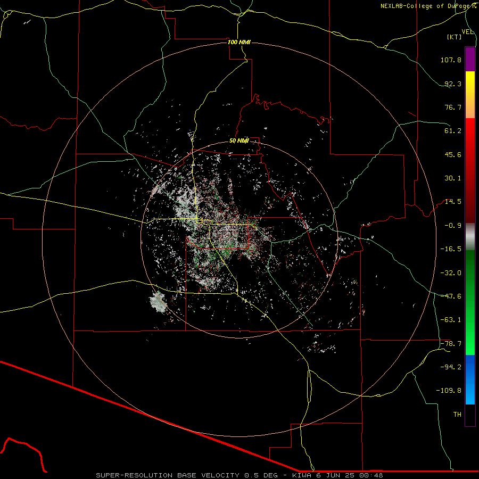The height and width of the screenshot is (479, 479).
Task: Select the 30.1 velocity scale value
Action: coord(453,178)
